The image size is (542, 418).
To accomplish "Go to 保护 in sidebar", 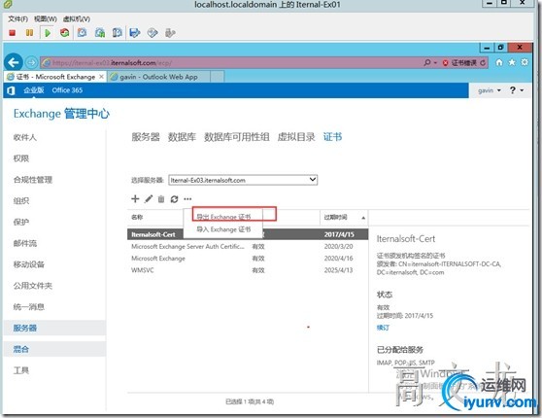I will click(x=21, y=222).
